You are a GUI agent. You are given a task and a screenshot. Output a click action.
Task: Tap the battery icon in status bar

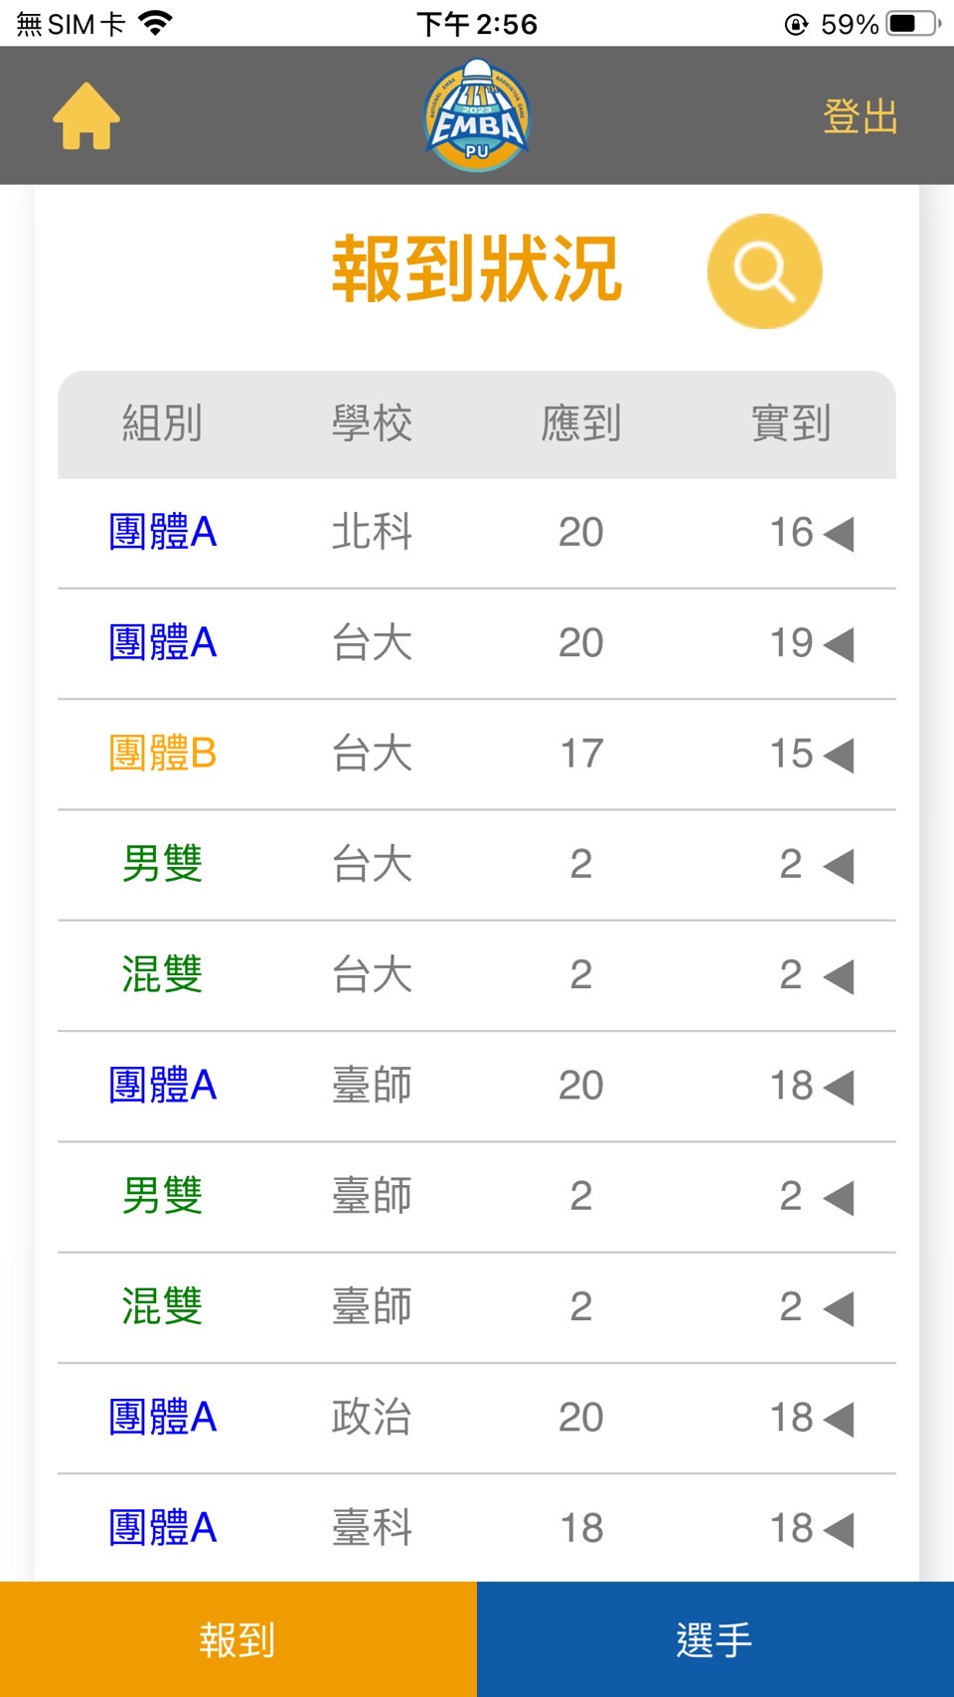tap(913, 23)
